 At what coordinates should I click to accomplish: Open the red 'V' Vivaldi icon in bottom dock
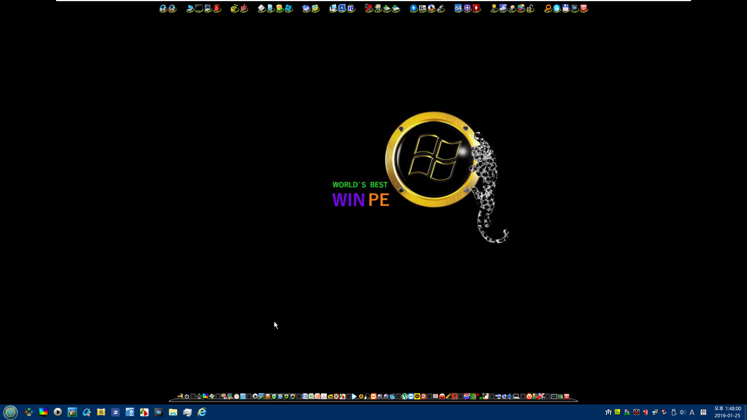pos(529,396)
